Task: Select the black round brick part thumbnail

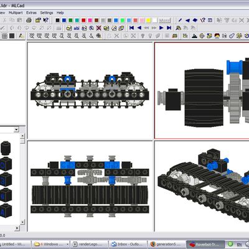Action: coord(5,148)
